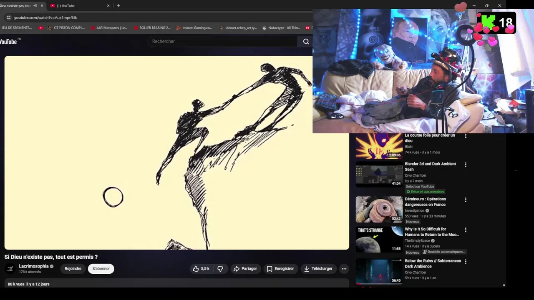Open title Why Is It So Difficult for Humans
Viewport: 534px width, 300px height.
(432, 232)
